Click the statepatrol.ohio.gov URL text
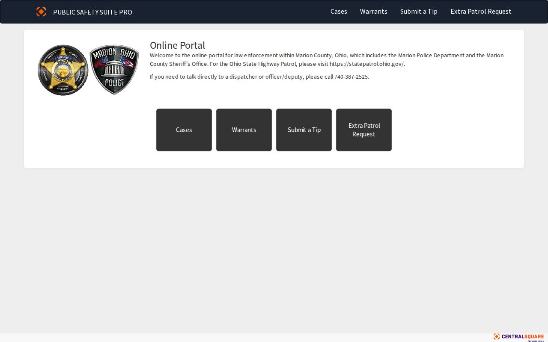Image resolution: width=548 pixels, height=342 pixels. pos(366,64)
